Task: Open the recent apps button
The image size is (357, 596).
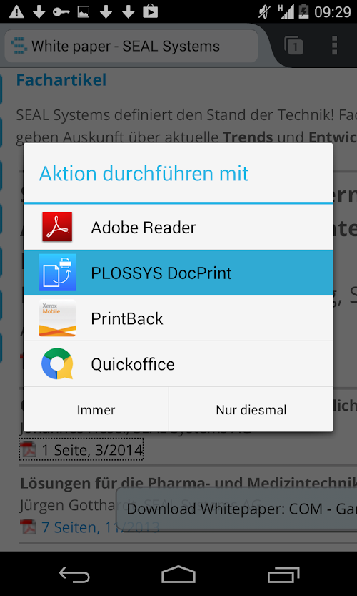Action: 283,575
